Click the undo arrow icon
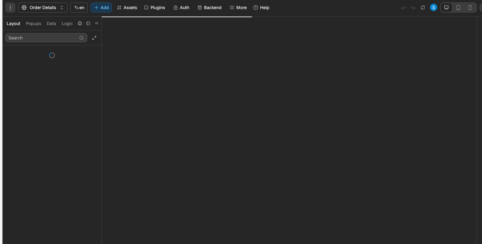Screen dimensions: 482x244 click(403, 8)
